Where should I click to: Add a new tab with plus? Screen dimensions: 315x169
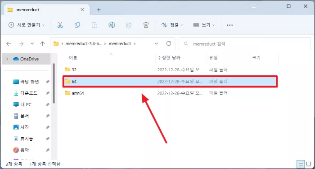(x=99, y=9)
